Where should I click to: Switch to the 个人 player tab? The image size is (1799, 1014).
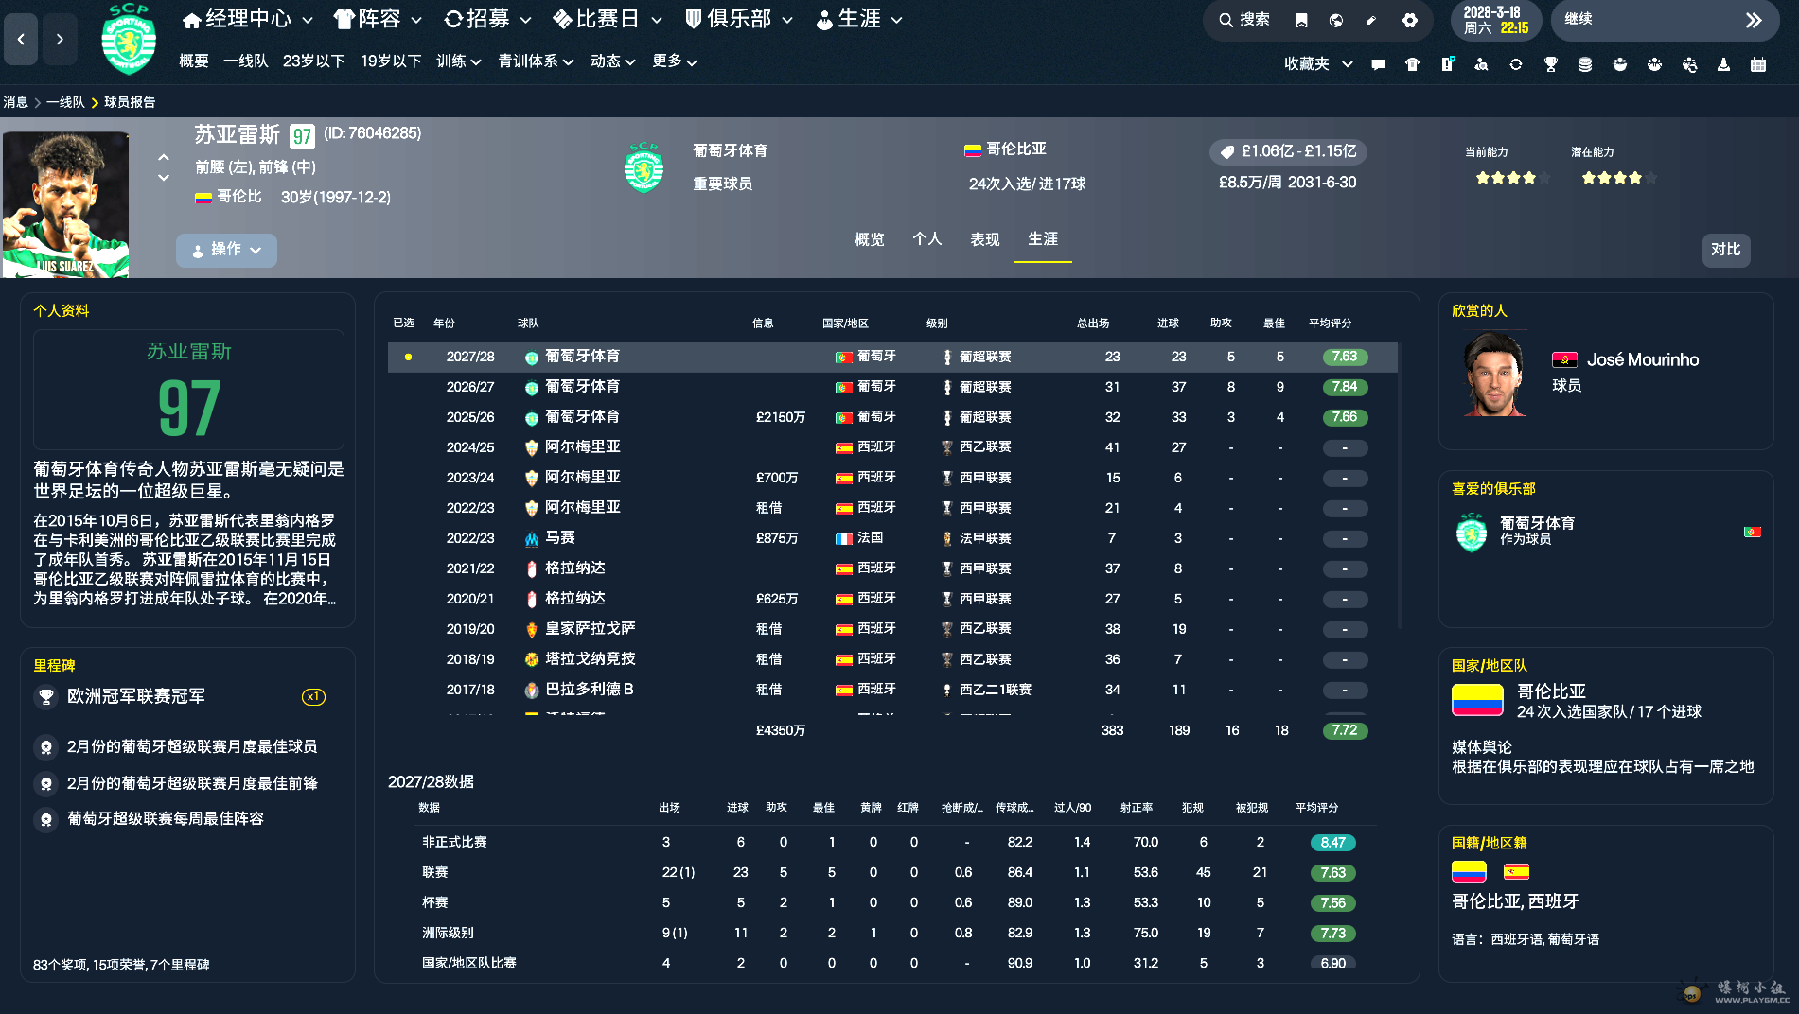click(927, 239)
